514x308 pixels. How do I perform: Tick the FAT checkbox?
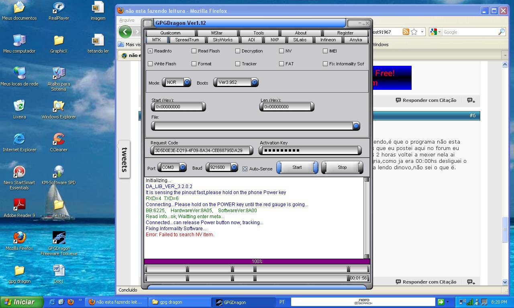281,64
